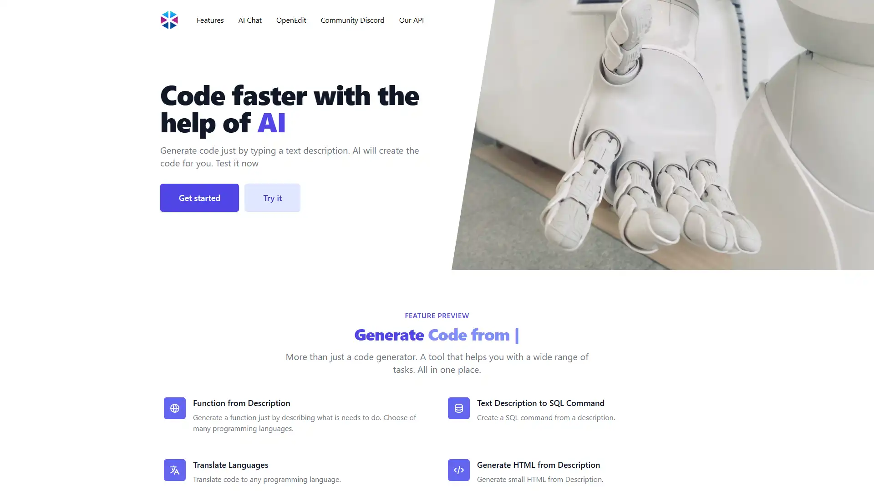
Task: Expand the Function from Description feature
Action: (241, 402)
